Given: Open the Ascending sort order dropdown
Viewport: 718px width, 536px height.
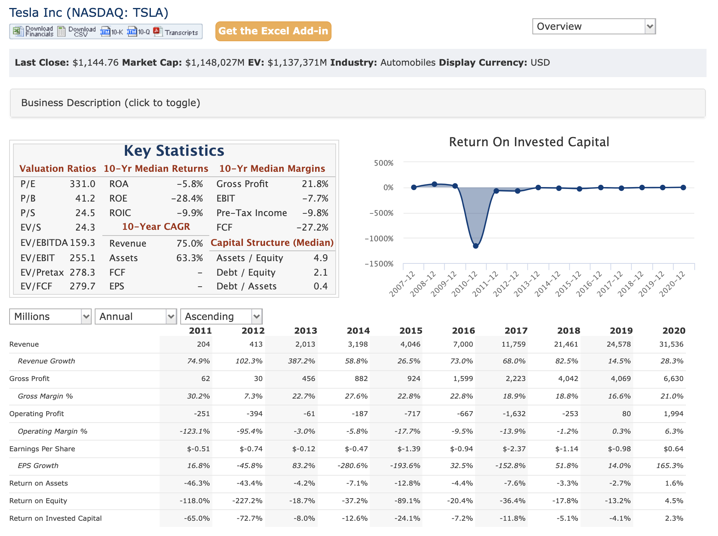Looking at the screenshot, I should pos(221,316).
